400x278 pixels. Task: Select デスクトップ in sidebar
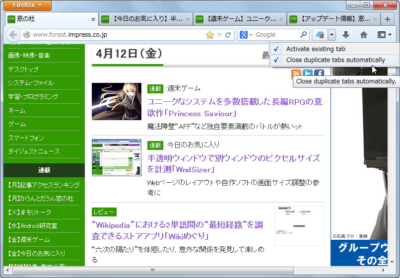[x=23, y=69]
